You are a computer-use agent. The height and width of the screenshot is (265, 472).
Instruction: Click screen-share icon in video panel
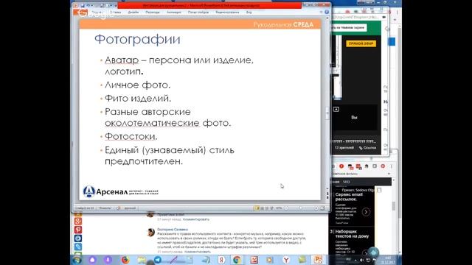pos(336,110)
